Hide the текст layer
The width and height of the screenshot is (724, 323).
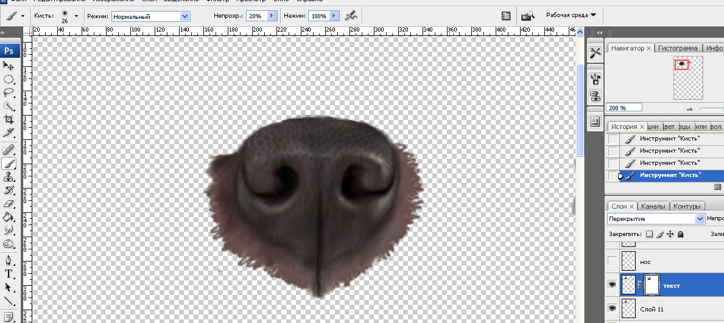pos(613,285)
